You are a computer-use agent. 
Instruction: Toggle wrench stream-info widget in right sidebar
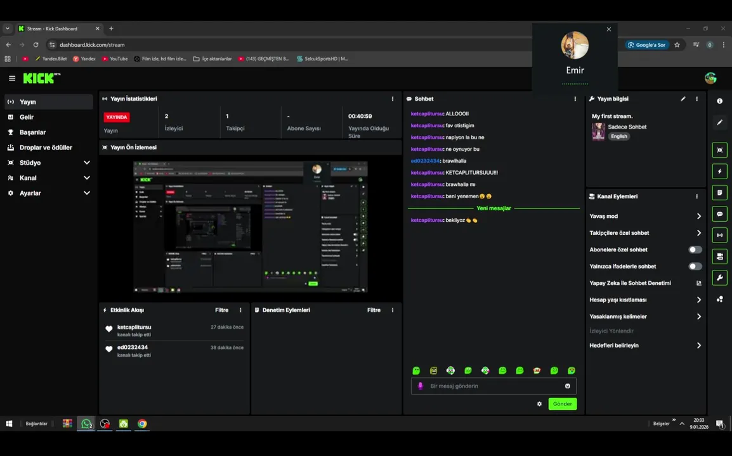coord(720,278)
